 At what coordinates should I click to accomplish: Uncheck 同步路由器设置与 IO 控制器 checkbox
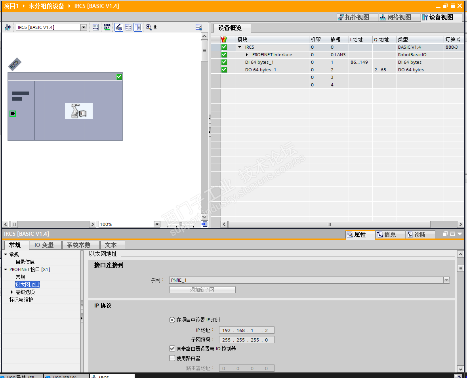click(172, 349)
